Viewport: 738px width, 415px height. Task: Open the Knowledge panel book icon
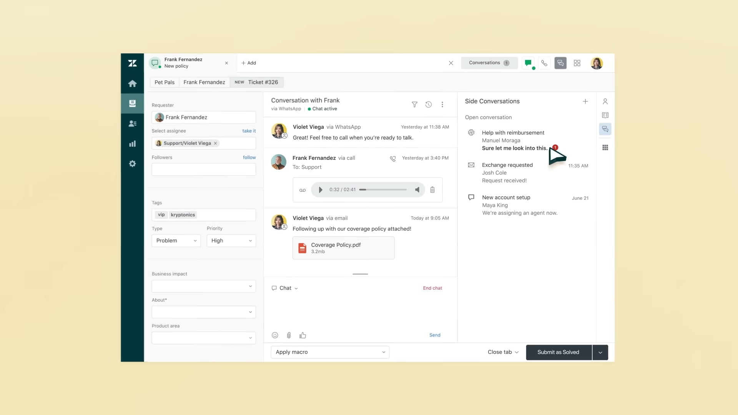605,115
